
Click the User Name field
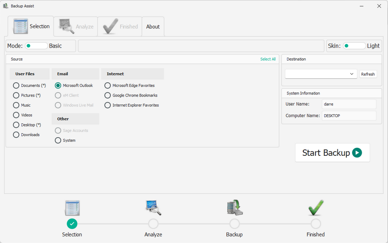(x=349, y=104)
